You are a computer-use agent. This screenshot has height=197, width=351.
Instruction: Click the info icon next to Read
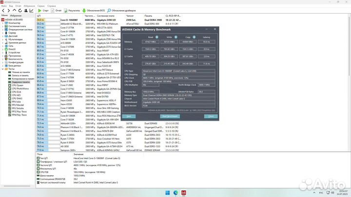(156, 37)
